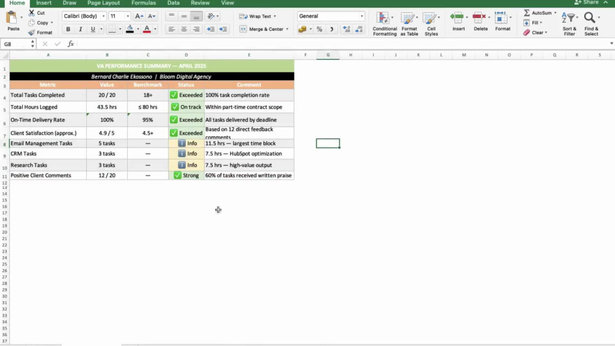This screenshot has width=615, height=346.
Task: Click the Share button
Action: (x=587, y=2)
